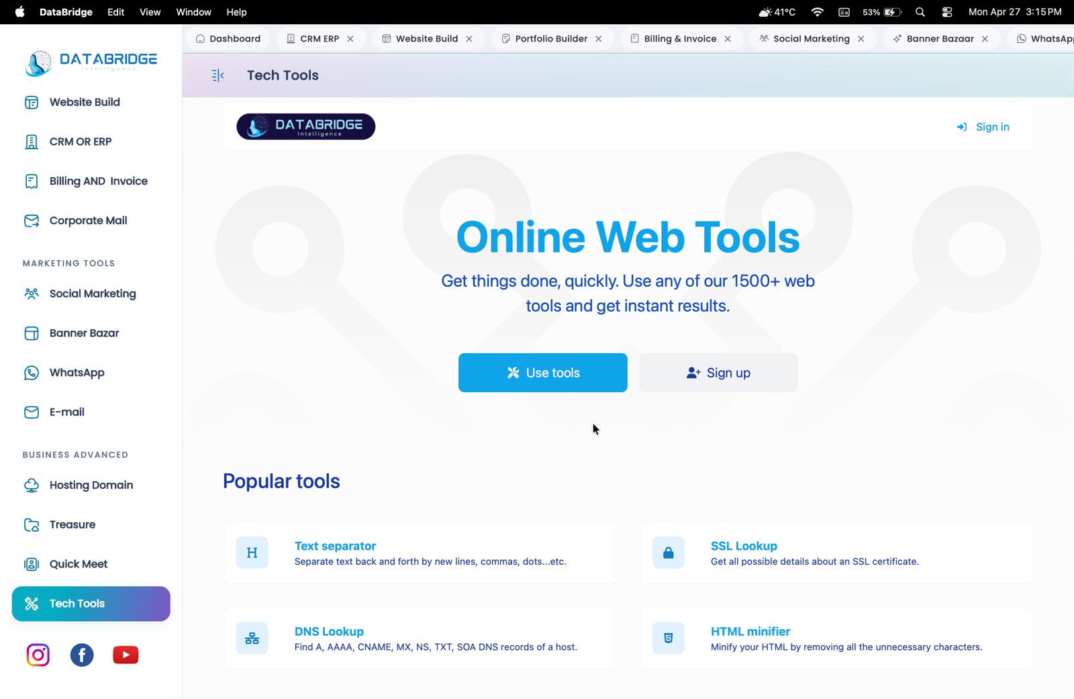
Task: Open the Apple menu
Action: point(20,12)
